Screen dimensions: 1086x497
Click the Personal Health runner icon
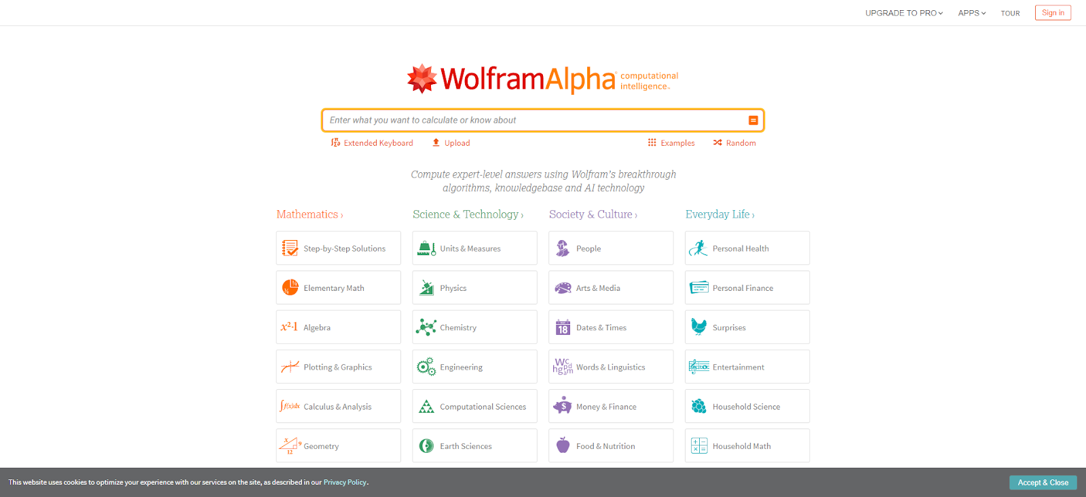(698, 248)
